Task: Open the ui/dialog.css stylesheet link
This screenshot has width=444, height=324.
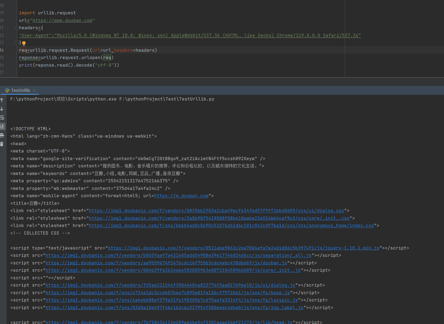Action: pyautogui.click(x=216, y=211)
